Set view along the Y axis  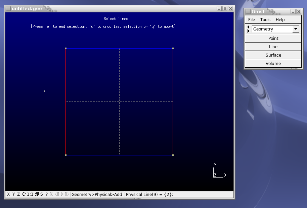[13, 194]
